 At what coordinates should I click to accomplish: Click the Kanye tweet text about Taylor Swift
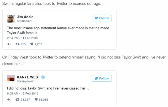click(48, 88)
